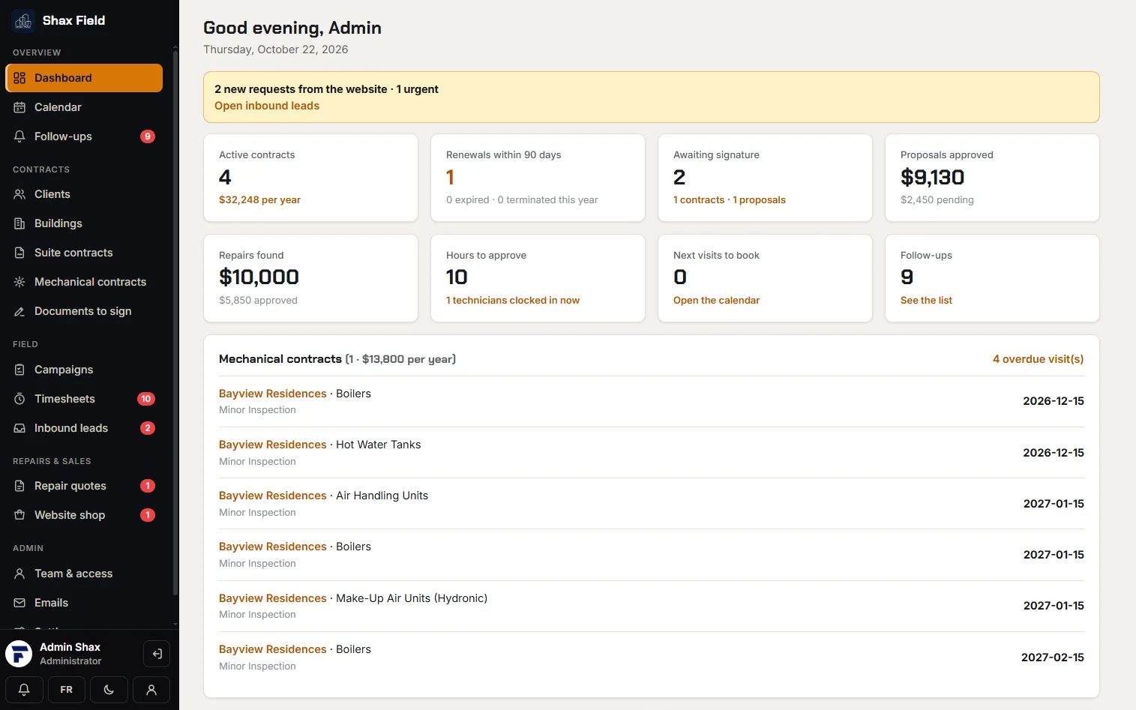Click Open the calendar link
Image resolution: width=1136 pixels, height=710 pixels.
[x=716, y=301]
